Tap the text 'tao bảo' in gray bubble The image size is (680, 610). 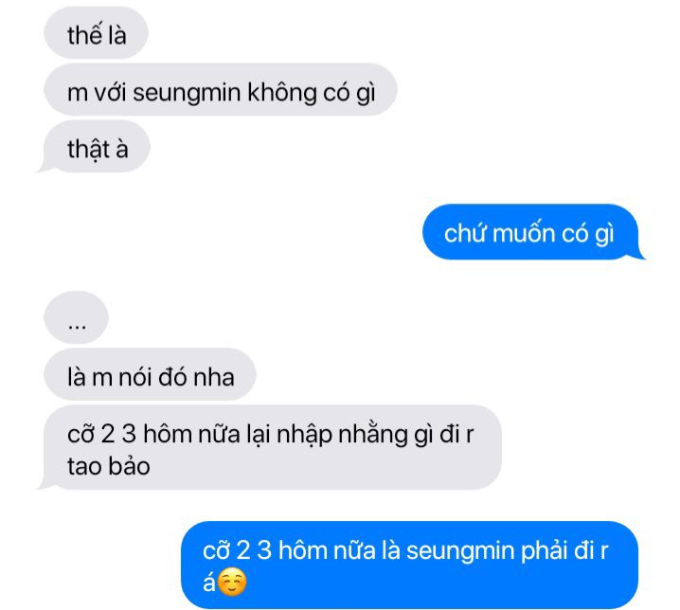pyautogui.click(x=108, y=466)
